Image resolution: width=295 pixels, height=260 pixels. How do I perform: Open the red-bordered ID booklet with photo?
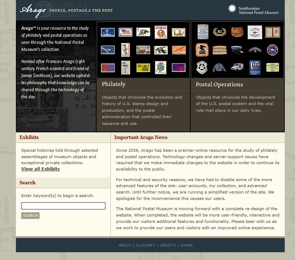point(273,32)
